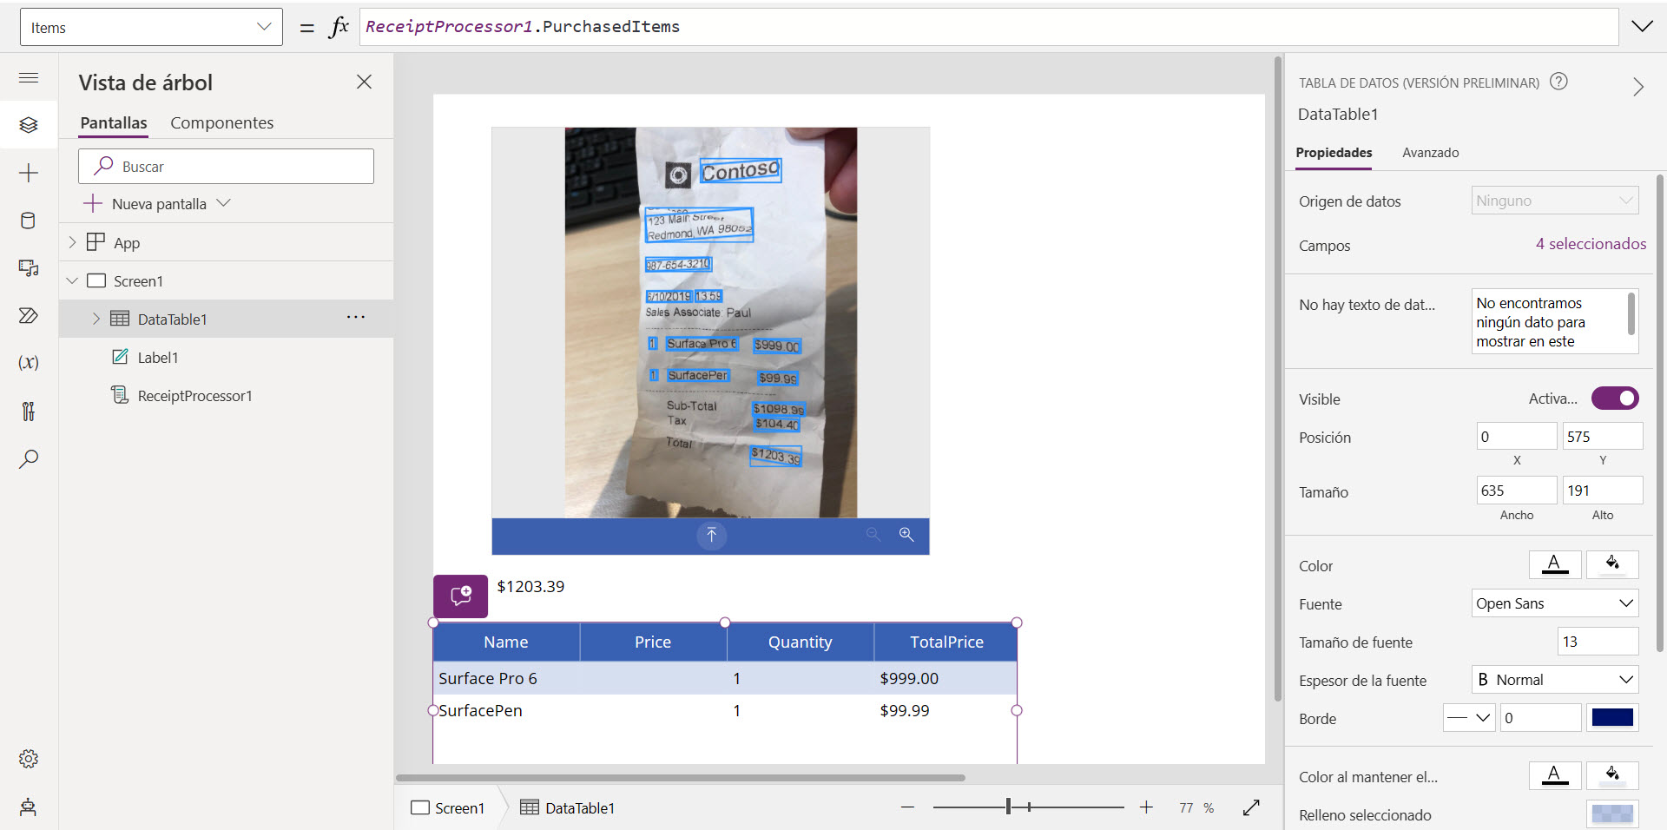Close the Vista de árbol panel
The width and height of the screenshot is (1667, 830).
tap(364, 82)
